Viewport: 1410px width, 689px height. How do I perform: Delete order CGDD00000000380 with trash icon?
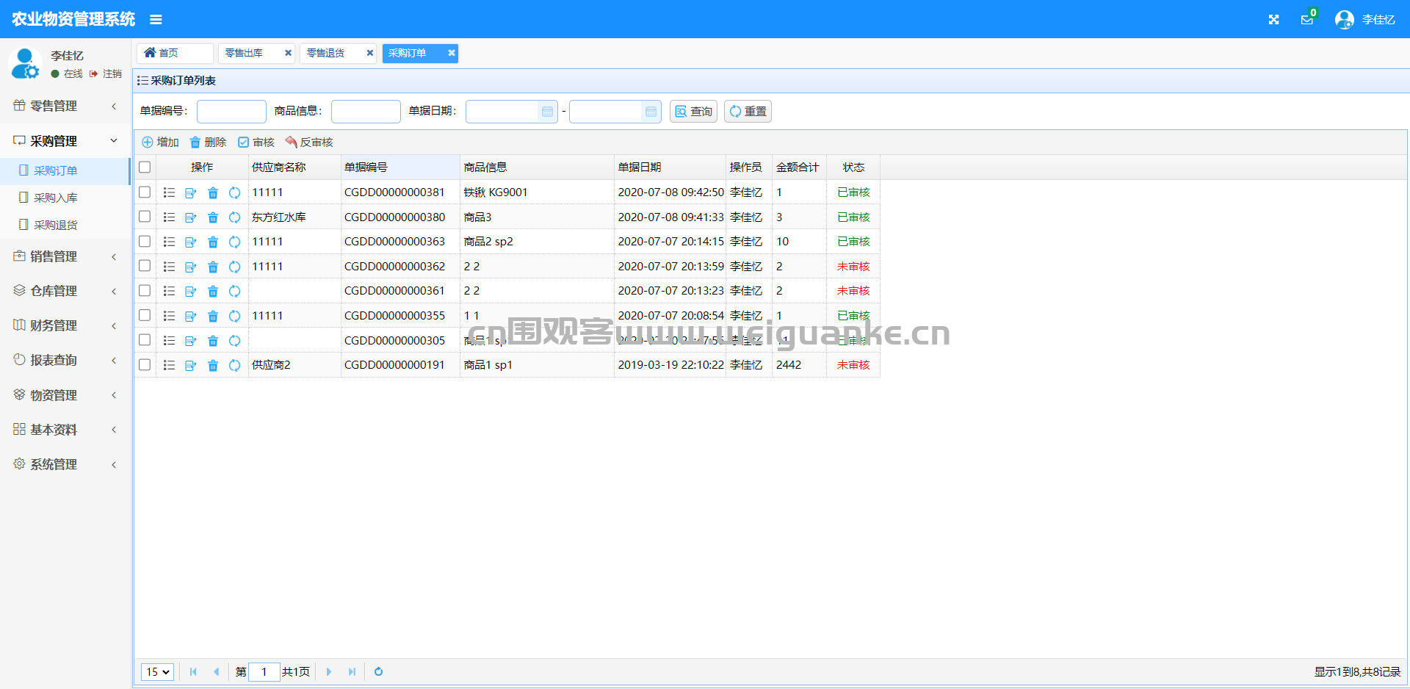click(x=213, y=217)
